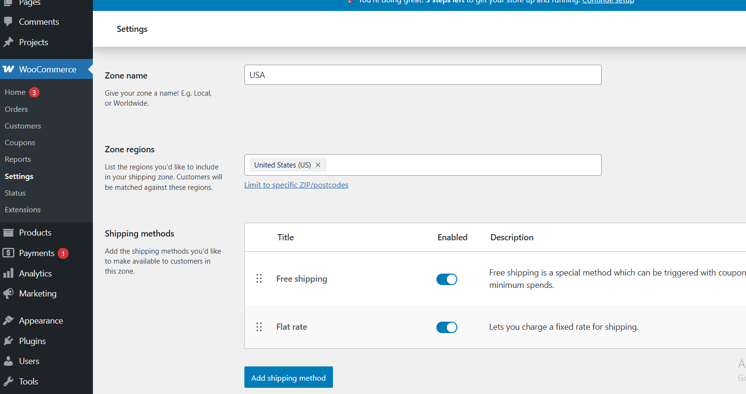
Task: Click the Title column header
Action: point(286,237)
